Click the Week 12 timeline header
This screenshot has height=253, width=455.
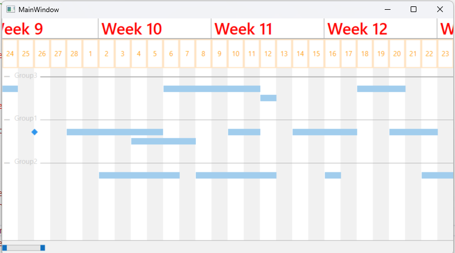coord(357,29)
